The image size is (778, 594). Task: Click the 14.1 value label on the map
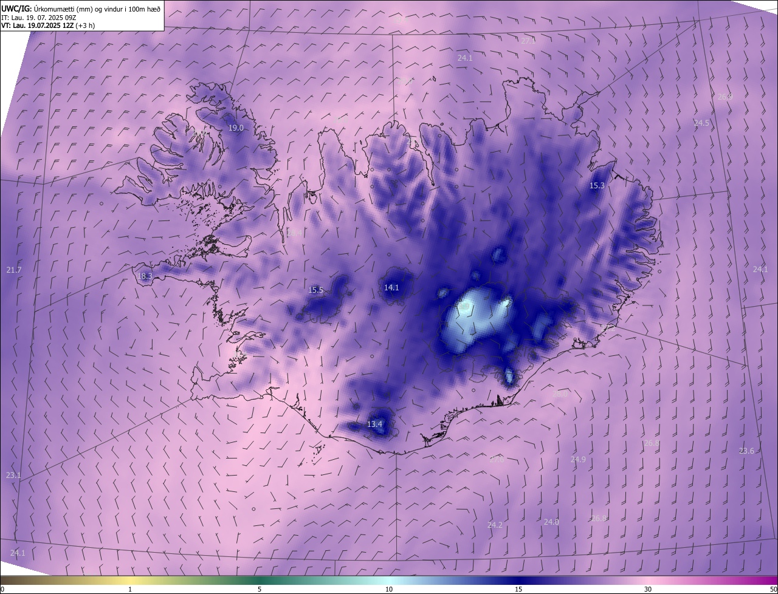coord(391,287)
